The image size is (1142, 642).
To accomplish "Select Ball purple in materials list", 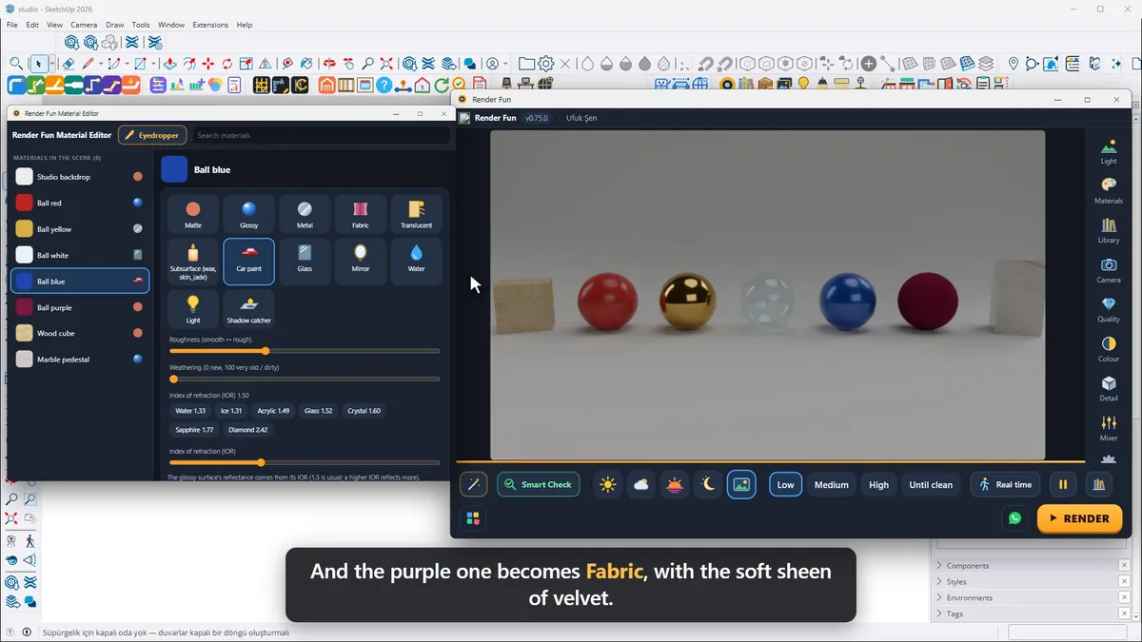I will (80, 307).
